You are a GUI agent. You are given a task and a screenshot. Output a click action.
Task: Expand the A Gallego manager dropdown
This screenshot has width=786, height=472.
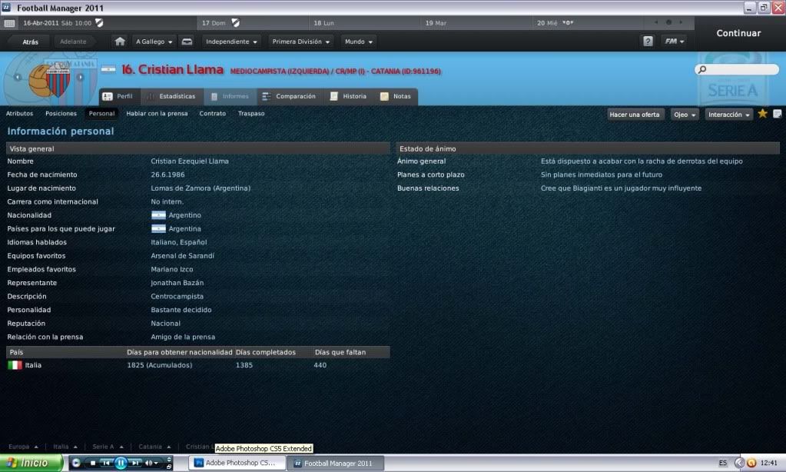pos(154,42)
